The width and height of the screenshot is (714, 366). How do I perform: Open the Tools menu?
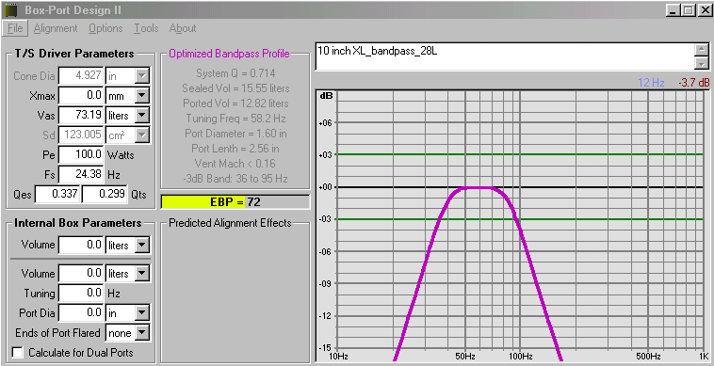point(146,28)
